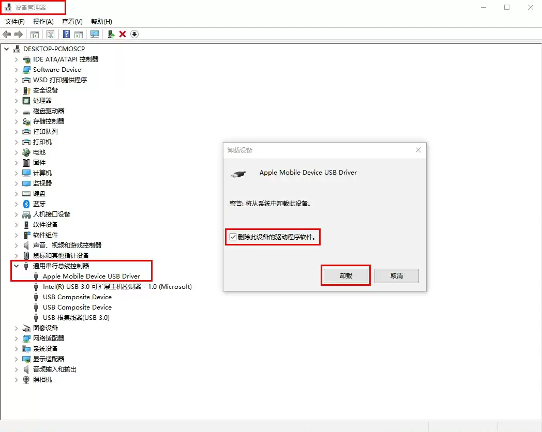Expand the 网络适配器 category
The image size is (542, 432).
(x=16, y=338)
